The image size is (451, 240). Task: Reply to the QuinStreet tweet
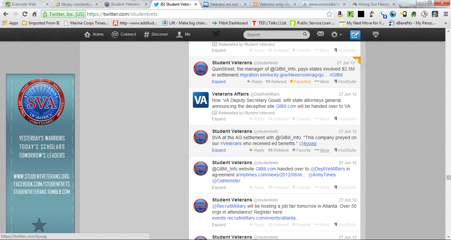[255, 82]
